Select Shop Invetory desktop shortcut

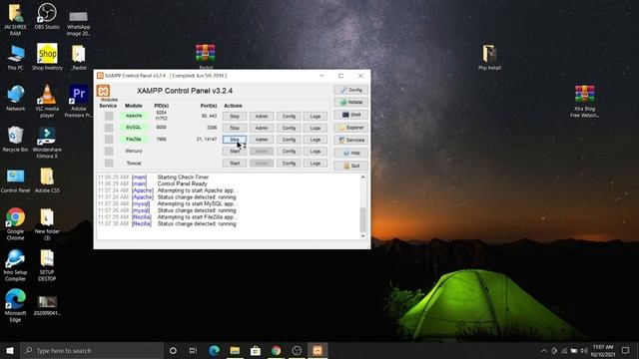47,57
